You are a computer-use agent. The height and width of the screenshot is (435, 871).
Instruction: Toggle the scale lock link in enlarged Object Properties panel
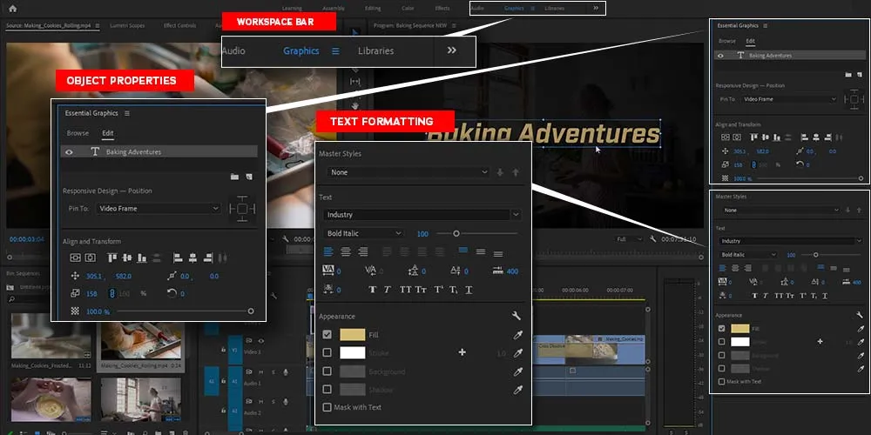(111, 293)
